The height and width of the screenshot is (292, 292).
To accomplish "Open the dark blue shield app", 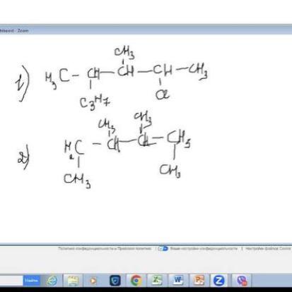I will coord(115,281).
